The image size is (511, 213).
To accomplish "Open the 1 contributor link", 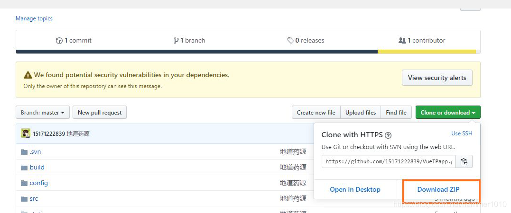I will 422,41.
